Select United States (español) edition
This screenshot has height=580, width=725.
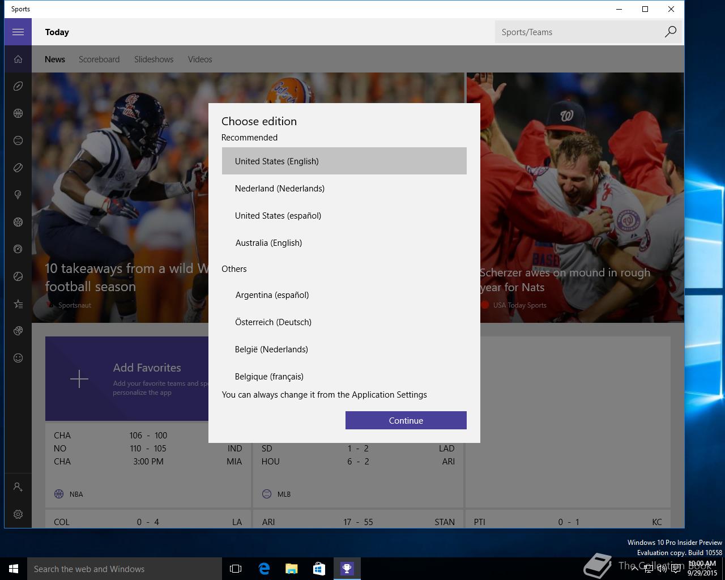point(344,215)
